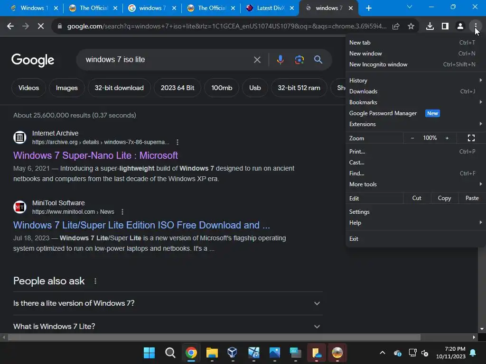This screenshot has width=486, height=364.
Task: Open Windows 7 Lite/Super Lite Edition link
Action: [141, 225]
